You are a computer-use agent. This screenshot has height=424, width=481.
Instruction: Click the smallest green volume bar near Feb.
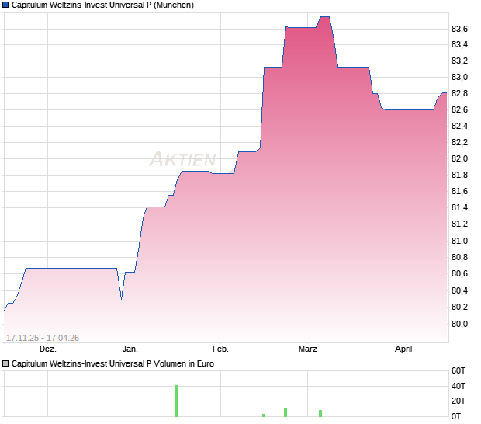[264, 415]
